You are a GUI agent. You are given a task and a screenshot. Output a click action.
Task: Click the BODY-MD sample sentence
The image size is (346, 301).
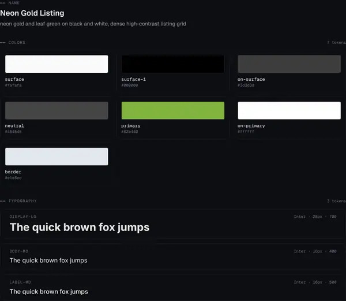click(x=48, y=261)
